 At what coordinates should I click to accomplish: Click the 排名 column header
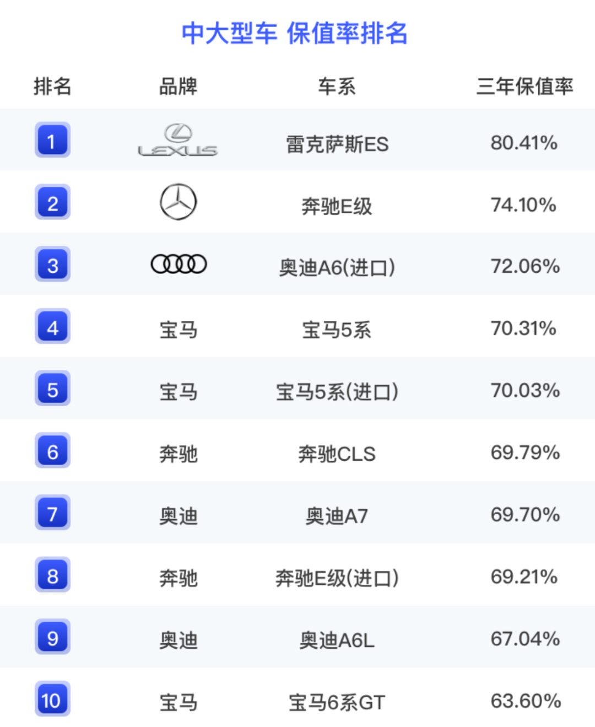(52, 86)
